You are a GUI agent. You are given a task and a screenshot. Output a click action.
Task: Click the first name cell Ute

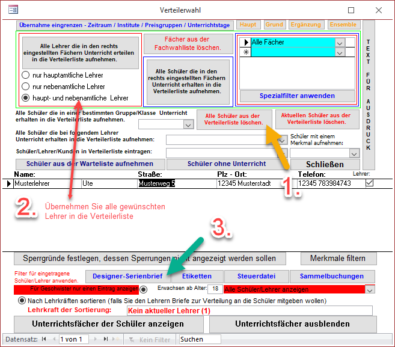click(x=109, y=183)
